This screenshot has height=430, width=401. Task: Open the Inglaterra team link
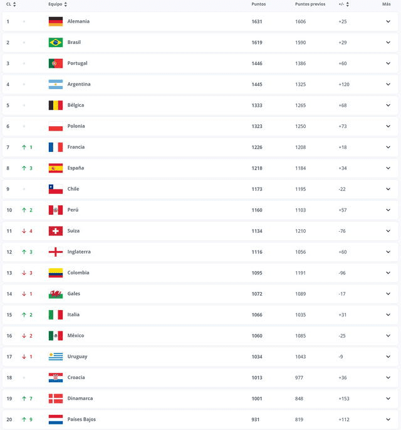(79, 252)
